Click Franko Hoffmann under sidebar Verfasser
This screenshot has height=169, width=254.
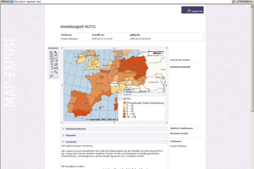(x=178, y=146)
